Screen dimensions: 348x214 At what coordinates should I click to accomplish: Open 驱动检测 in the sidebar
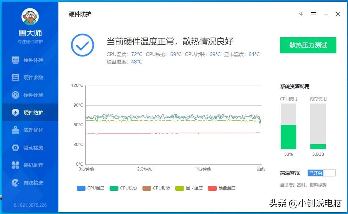(30, 148)
